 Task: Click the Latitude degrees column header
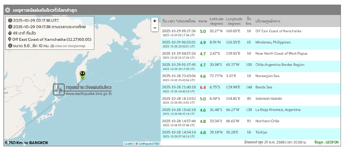(x=216, y=21)
